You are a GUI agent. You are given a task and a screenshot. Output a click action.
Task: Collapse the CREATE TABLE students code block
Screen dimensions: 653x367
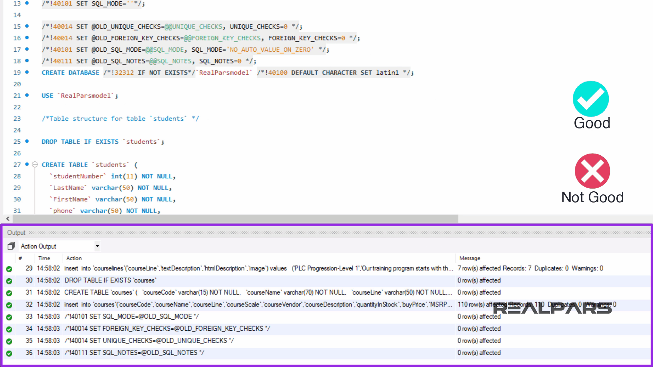pos(35,165)
